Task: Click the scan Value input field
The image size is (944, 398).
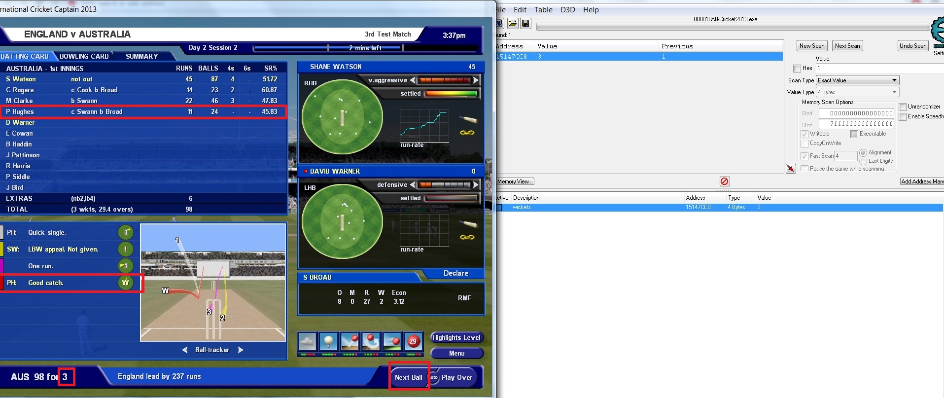Action: coord(877,68)
